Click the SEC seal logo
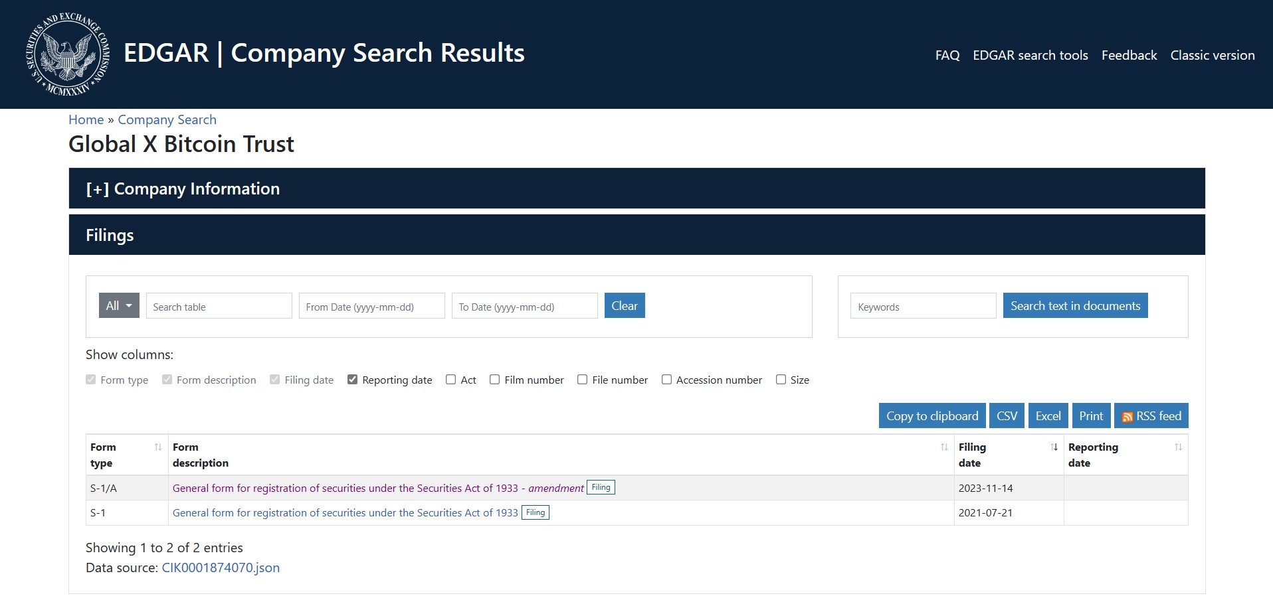 pos(68,54)
